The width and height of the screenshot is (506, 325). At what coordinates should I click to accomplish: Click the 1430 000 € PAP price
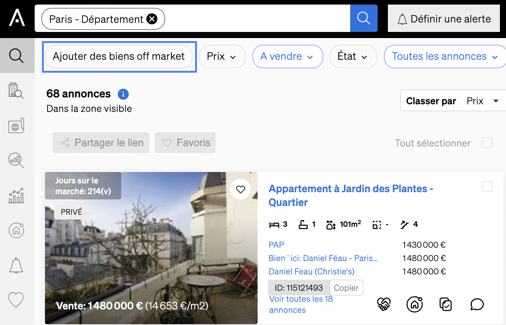coord(424,245)
